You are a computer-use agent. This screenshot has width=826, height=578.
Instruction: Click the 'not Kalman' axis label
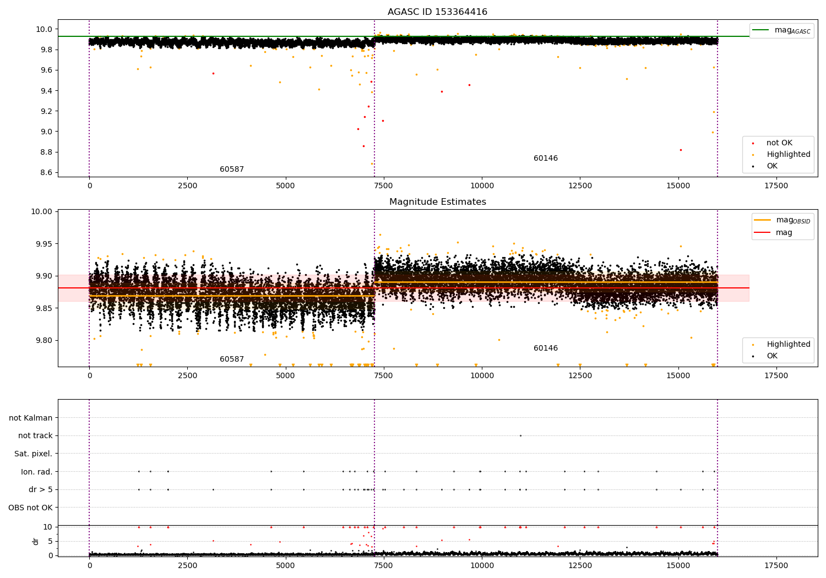pyautogui.click(x=31, y=418)
